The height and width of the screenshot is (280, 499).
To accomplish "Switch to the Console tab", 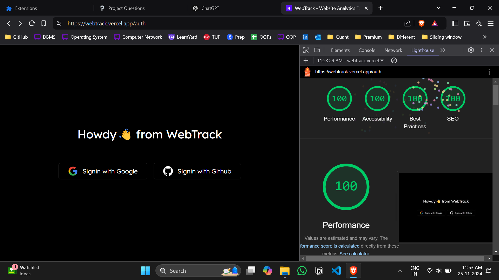I will [x=367, y=50].
